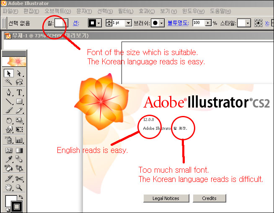Select the Paintbrush tool

(x=8, y=110)
